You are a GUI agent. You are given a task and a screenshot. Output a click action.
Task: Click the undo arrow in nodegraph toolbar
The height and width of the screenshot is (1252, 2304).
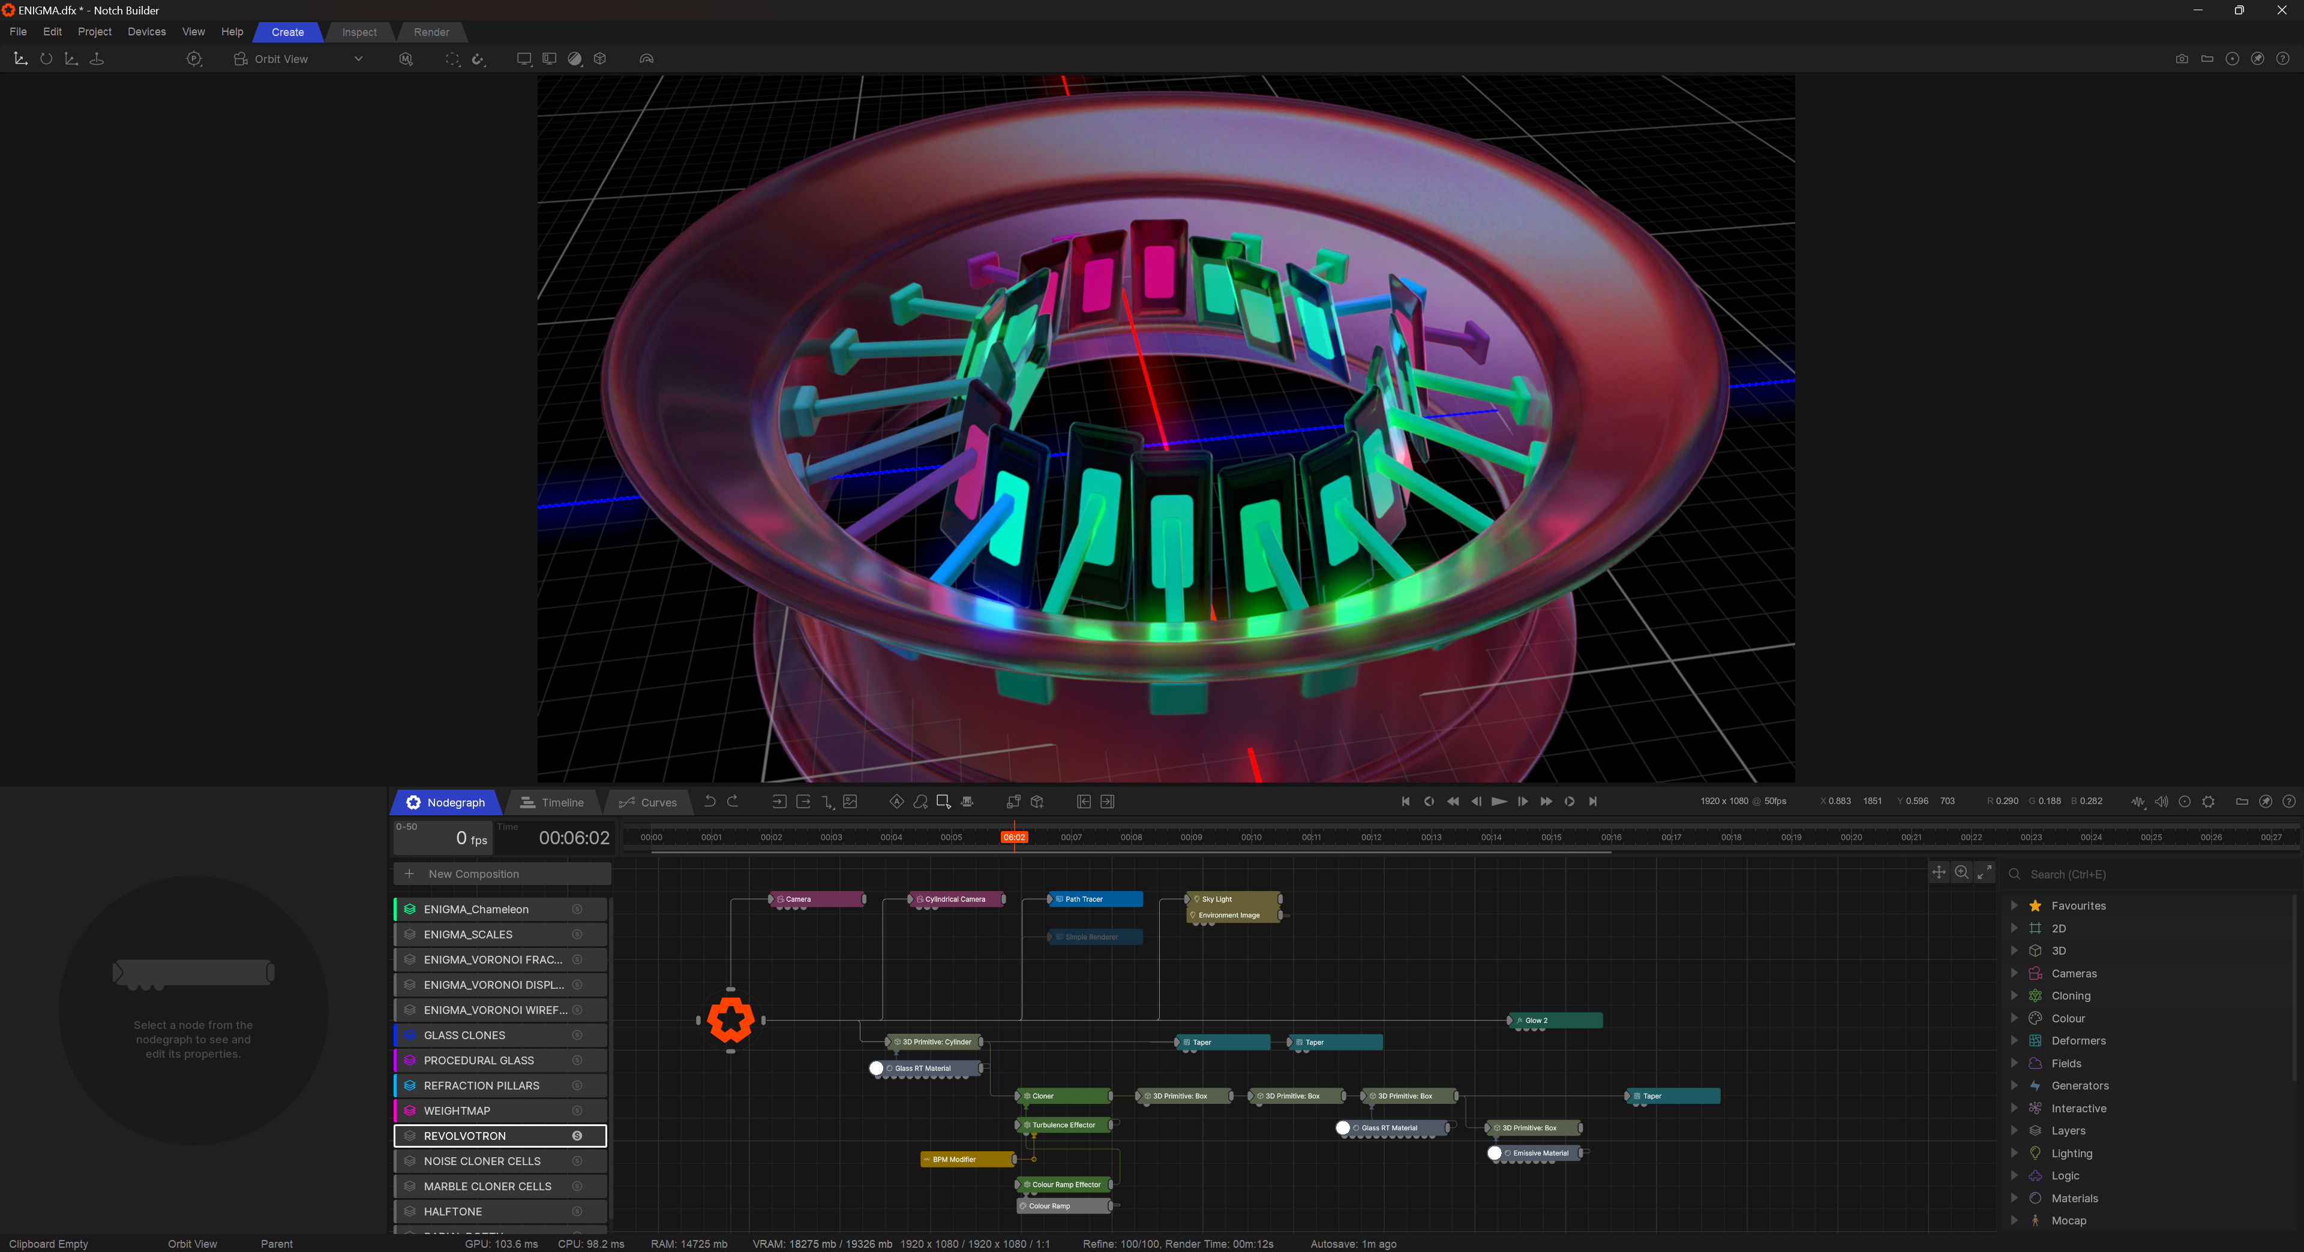point(710,802)
